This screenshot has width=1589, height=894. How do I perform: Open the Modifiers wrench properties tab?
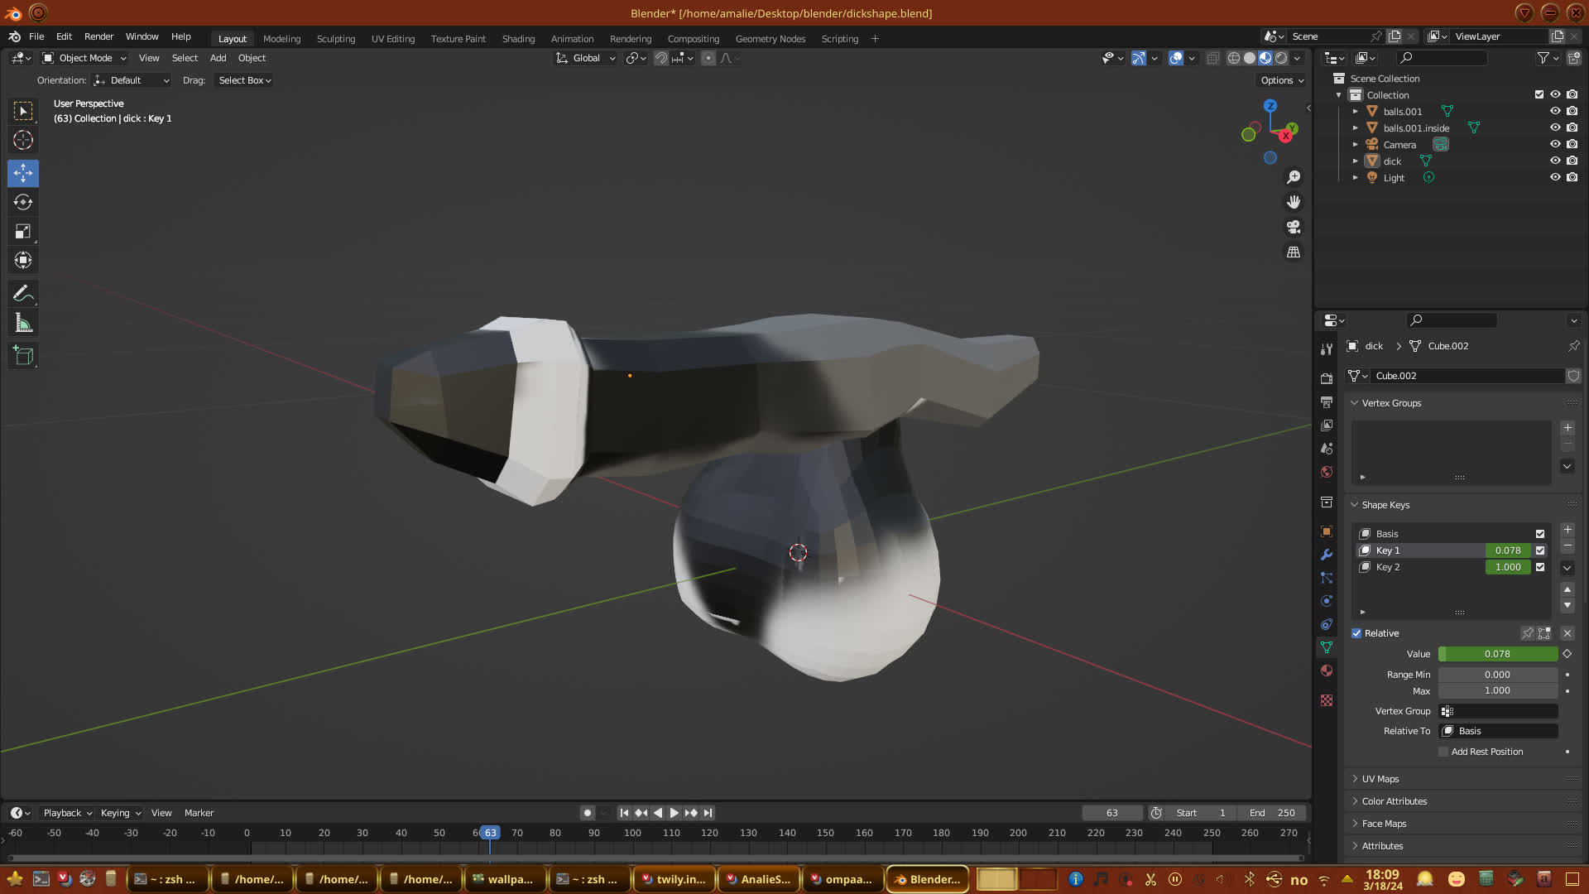(1327, 555)
